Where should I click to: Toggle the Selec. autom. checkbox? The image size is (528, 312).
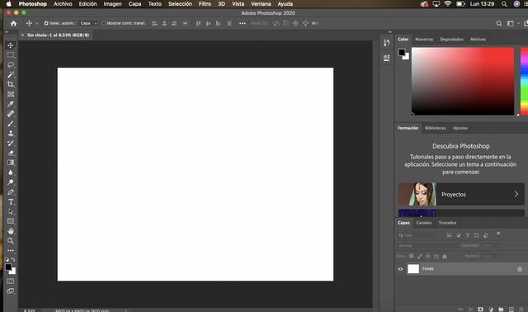(x=46, y=23)
